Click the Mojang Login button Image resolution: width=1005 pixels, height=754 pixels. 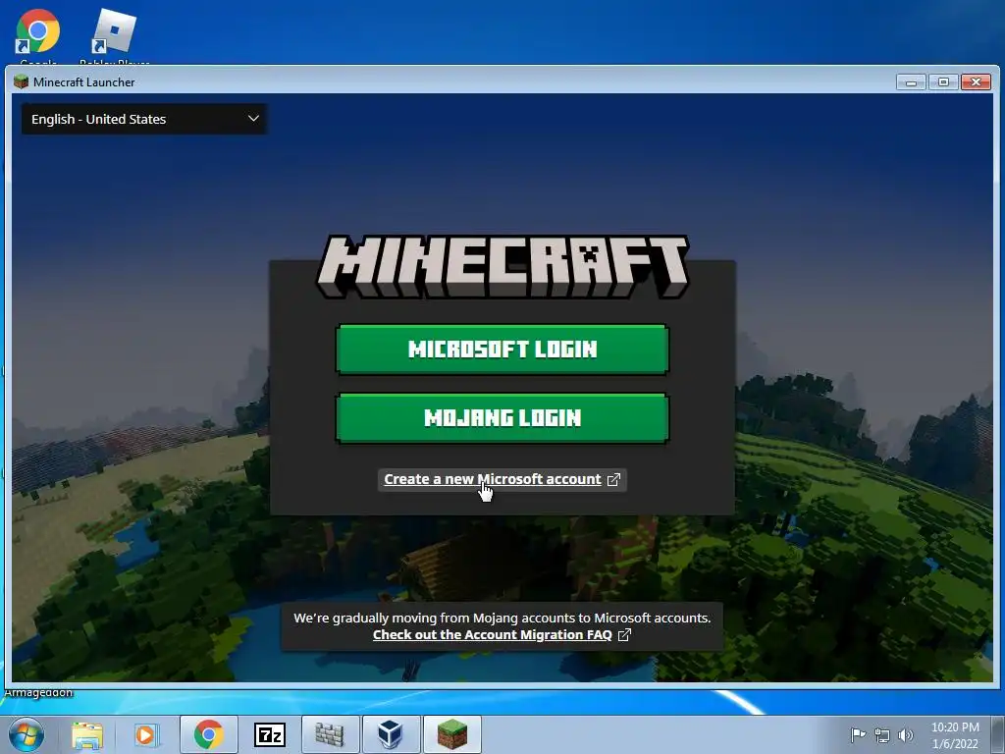coord(502,418)
